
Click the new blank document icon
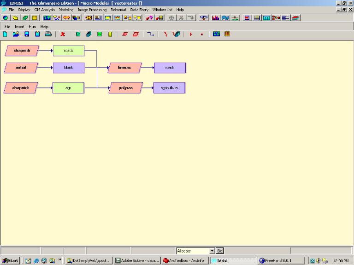[6, 34]
